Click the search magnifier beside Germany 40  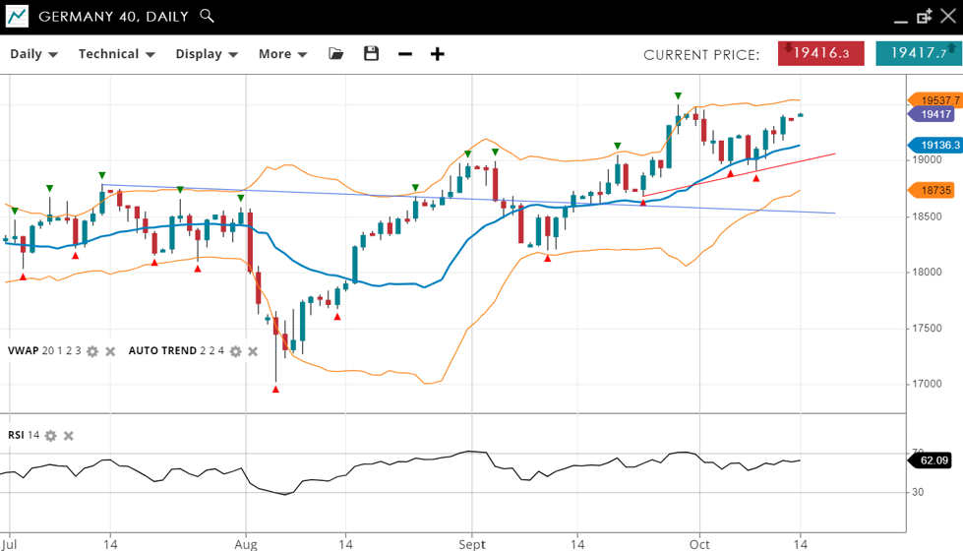pos(207,16)
